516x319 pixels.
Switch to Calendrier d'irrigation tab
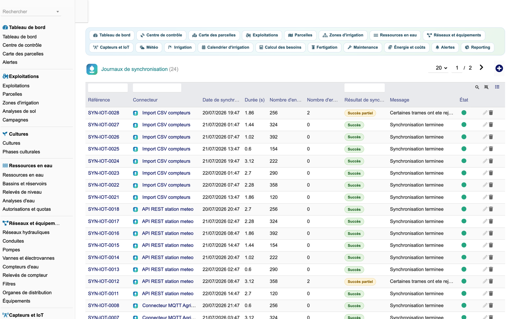tap(226, 47)
